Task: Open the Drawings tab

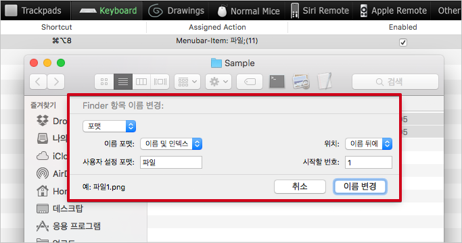Action: tap(176, 11)
